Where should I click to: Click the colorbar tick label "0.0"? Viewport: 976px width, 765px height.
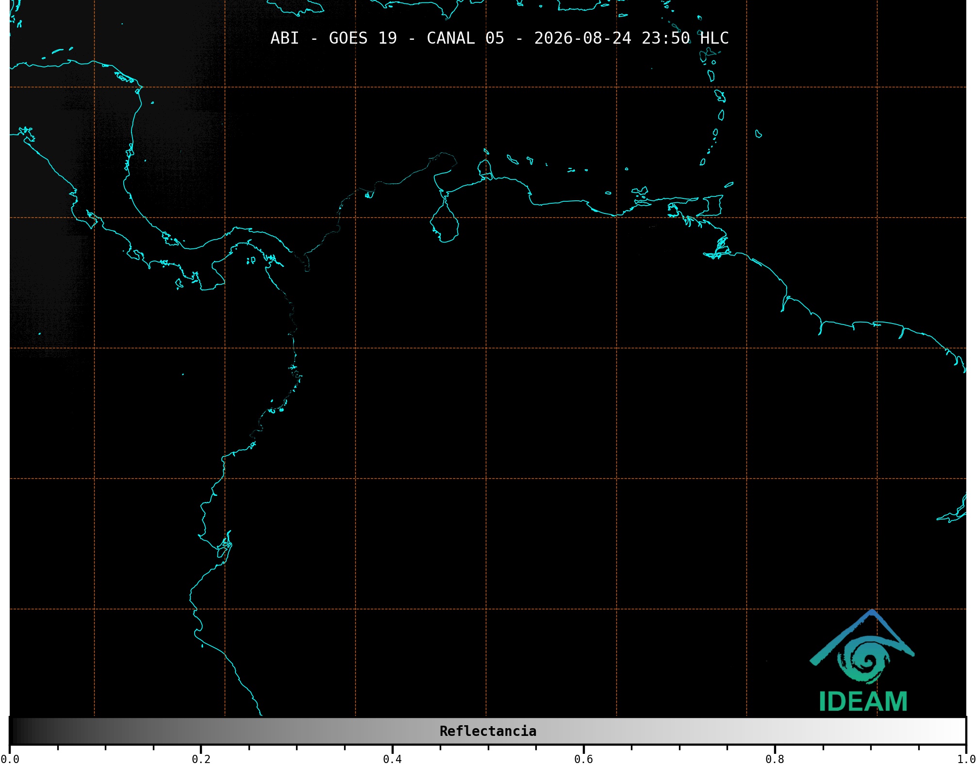tap(10, 759)
